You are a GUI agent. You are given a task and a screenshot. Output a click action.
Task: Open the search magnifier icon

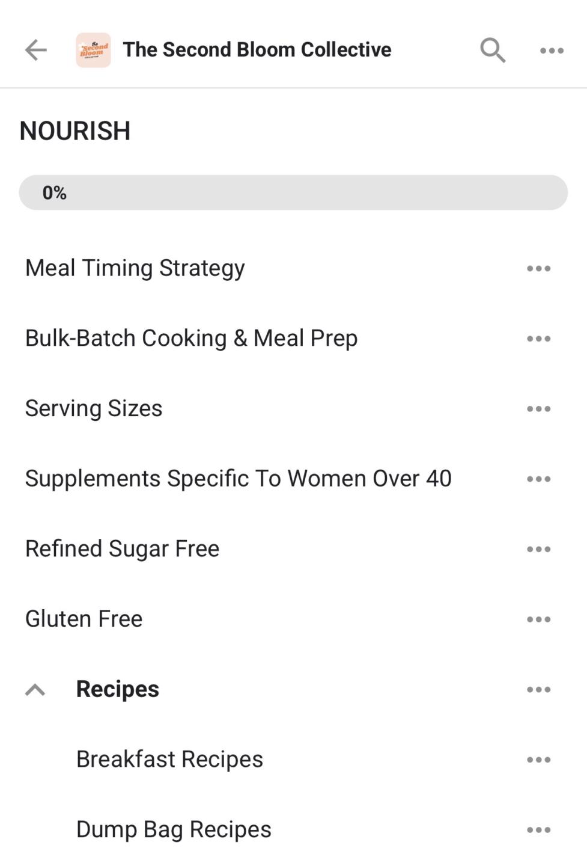492,50
